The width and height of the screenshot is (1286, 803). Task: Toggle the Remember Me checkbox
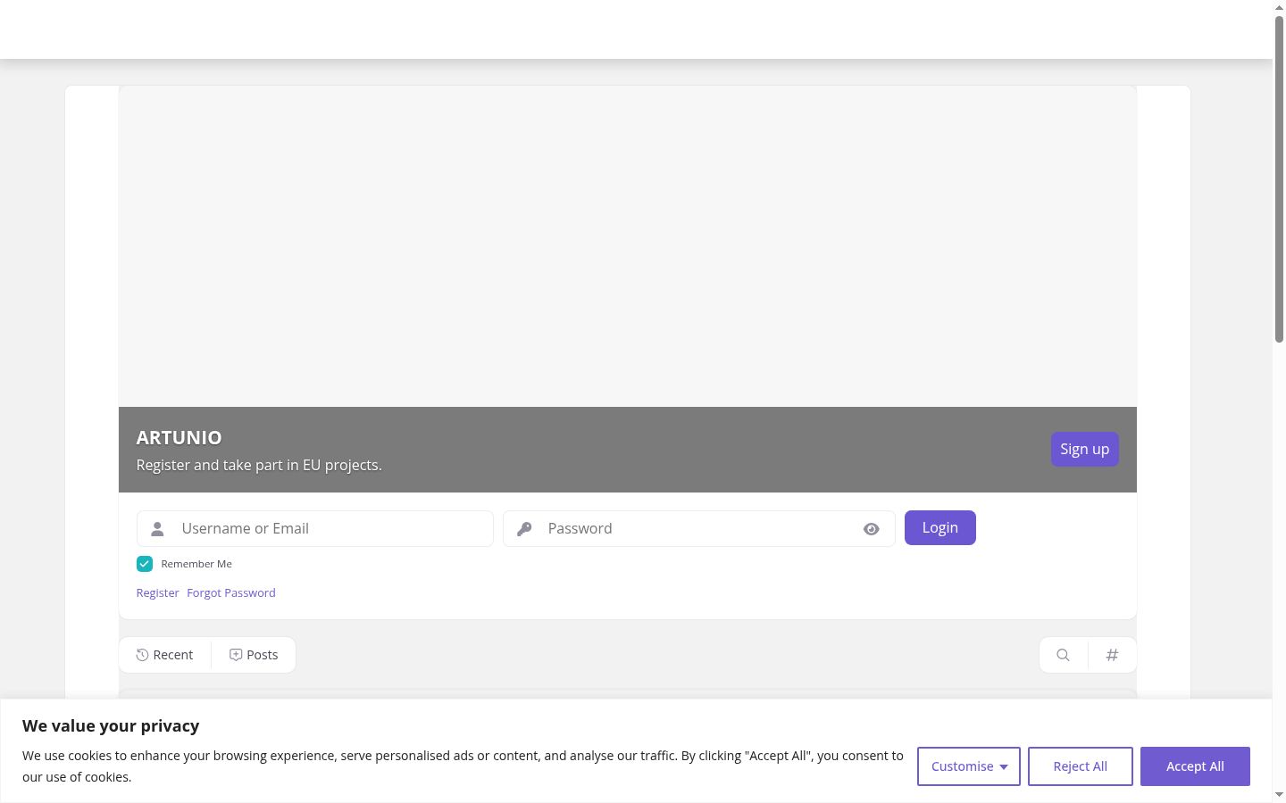(145, 564)
